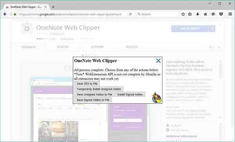Click the share icon beside Add to Firefox
Screen dimensions: 235x142
212,29
